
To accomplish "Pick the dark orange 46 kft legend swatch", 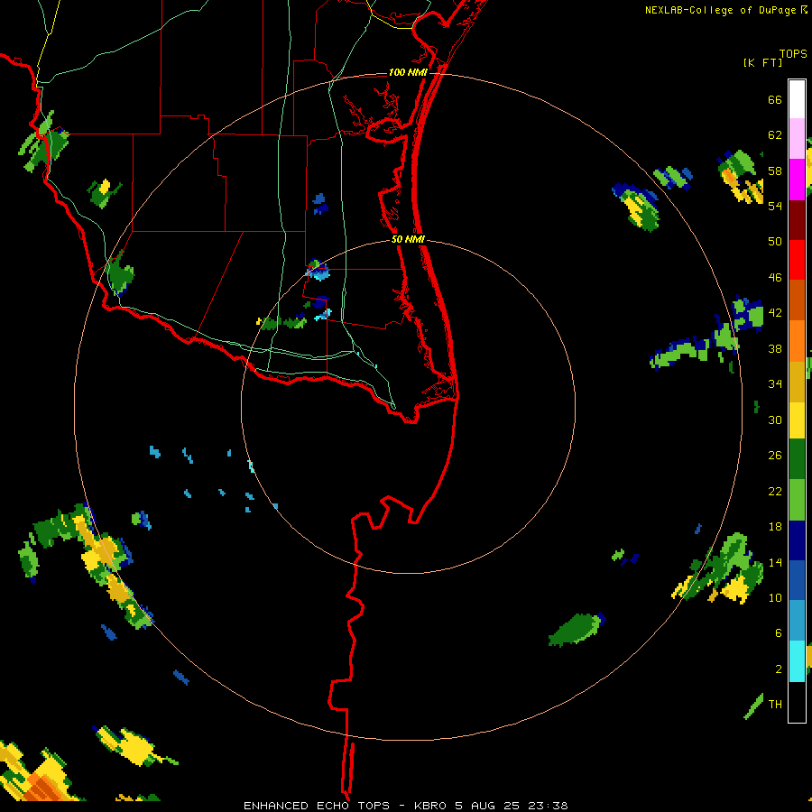I will coord(797,300).
